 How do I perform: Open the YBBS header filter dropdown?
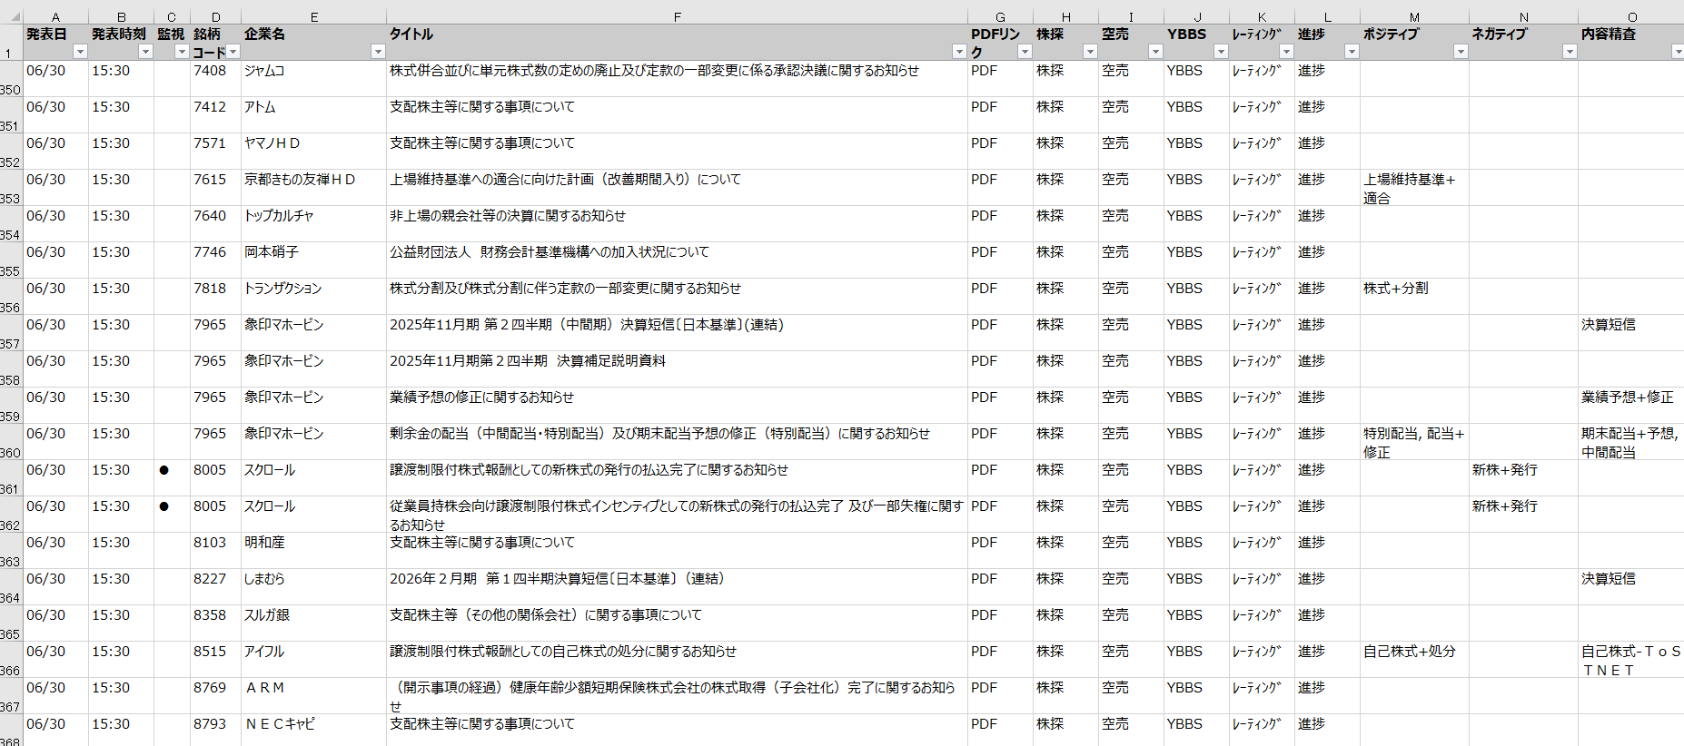1221,52
